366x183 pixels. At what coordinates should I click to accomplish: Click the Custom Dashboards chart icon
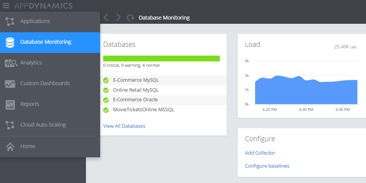(x=10, y=84)
